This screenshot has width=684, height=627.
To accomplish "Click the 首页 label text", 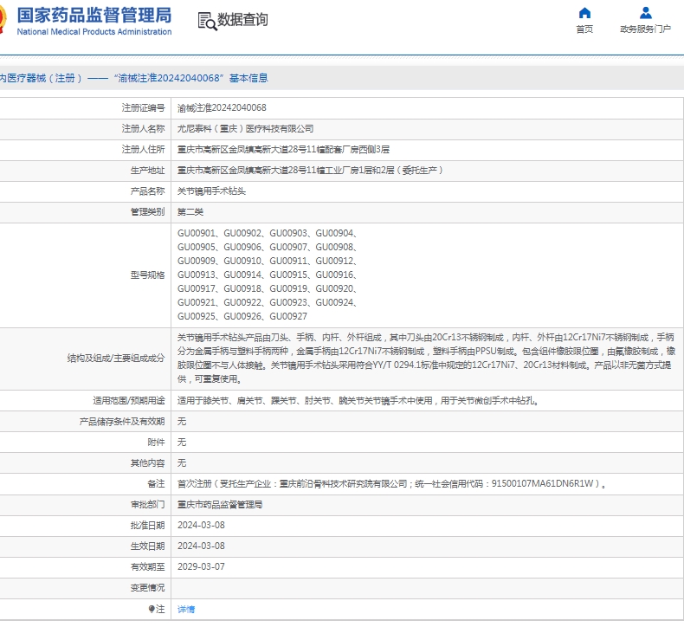I will (584, 29).
